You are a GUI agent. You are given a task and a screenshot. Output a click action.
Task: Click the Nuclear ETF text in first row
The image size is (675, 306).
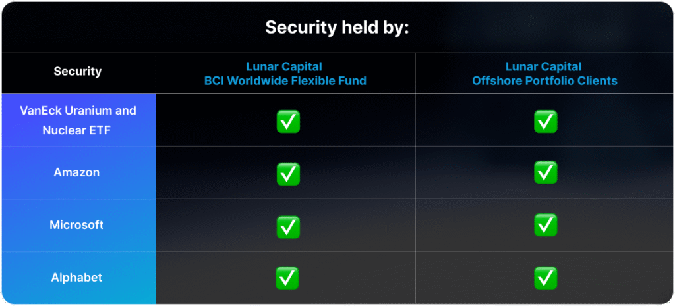coord(76,130)
